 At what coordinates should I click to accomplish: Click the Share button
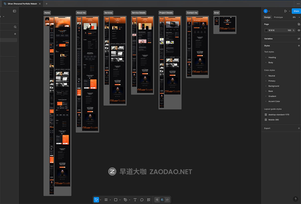[296, 11]
